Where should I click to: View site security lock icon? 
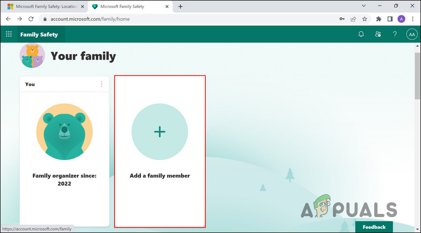pyautogui.click(x=45, y=19)
